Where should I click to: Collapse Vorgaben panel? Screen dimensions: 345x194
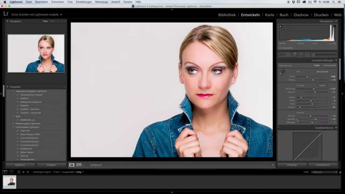point(8,87)
